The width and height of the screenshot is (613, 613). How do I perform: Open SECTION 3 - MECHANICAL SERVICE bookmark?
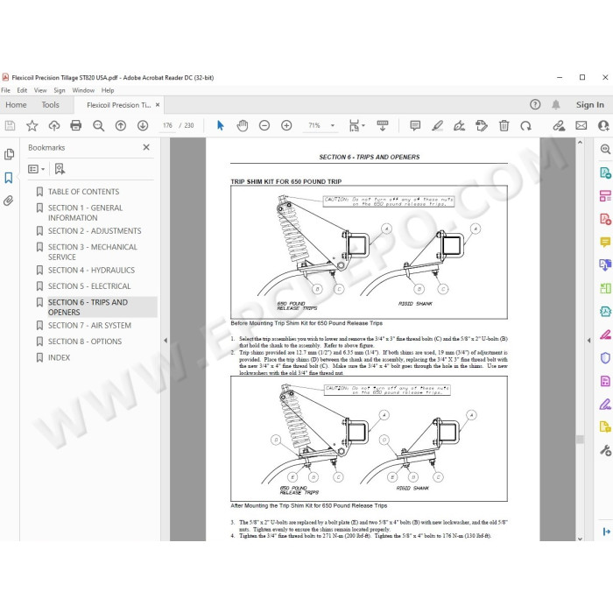[93, 252]
